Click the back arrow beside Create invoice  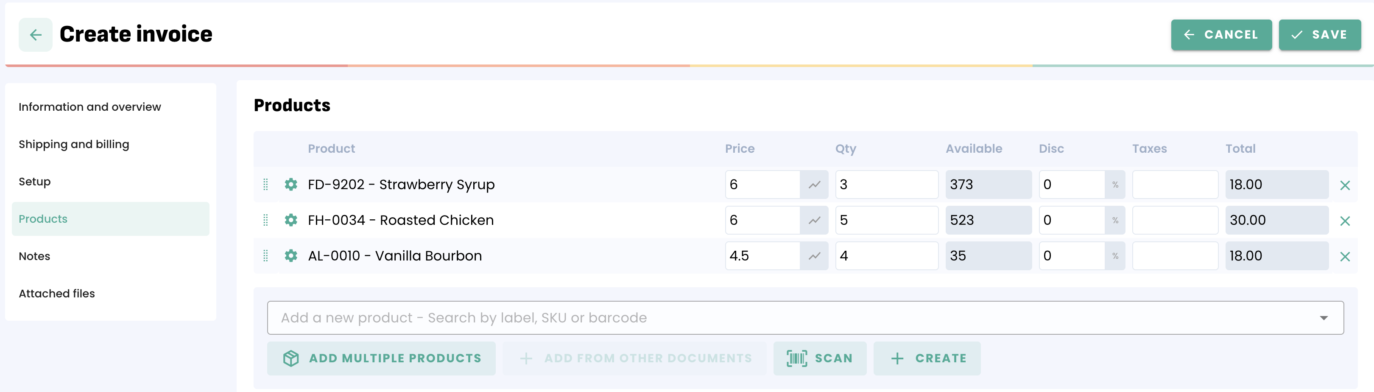point(35,35)
